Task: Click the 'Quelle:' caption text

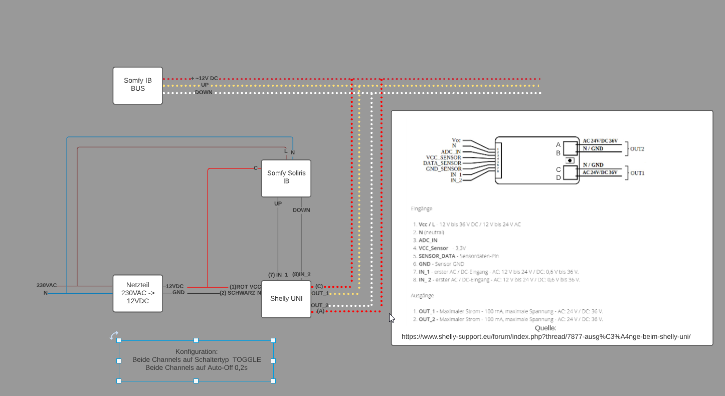Action: click(x=546, y=328)
